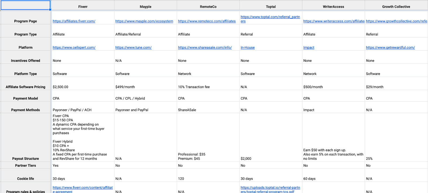Select the empty highlighted top-left cell
428x193 pixels.
click(25, 5)
